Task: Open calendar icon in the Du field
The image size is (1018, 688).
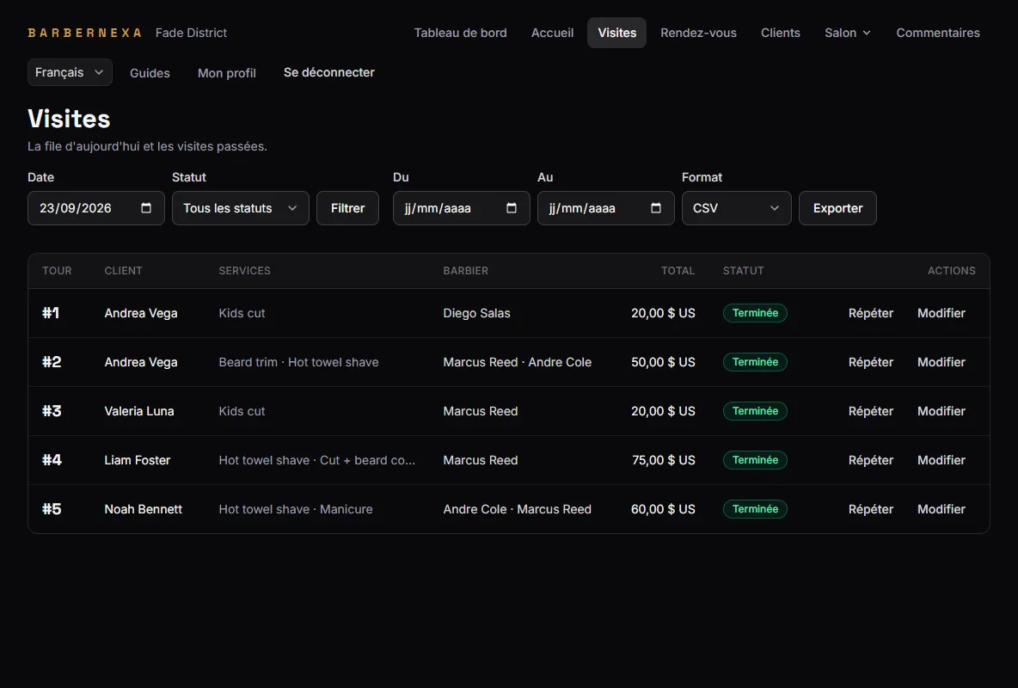Action: (x=512, y=208)
